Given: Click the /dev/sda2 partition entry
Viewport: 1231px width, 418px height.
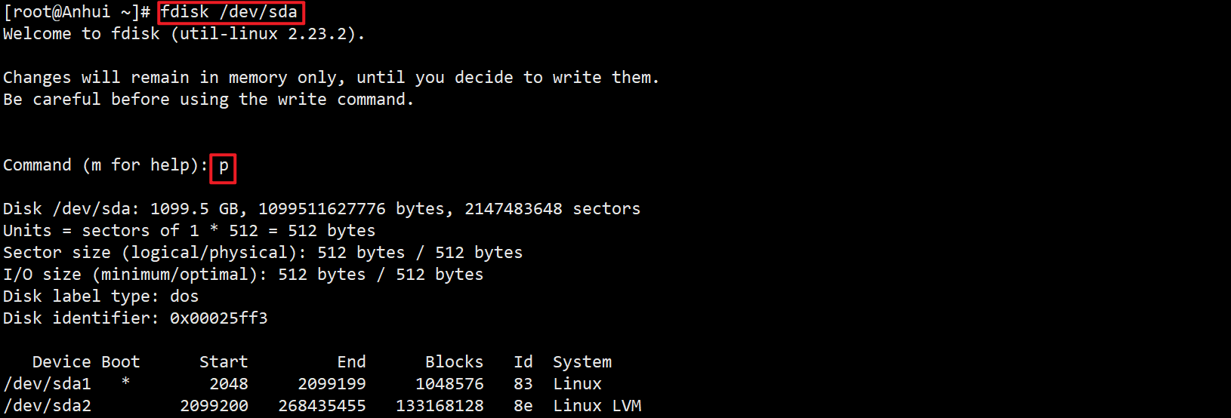Looking at the screenshot, I should point(47,406).
